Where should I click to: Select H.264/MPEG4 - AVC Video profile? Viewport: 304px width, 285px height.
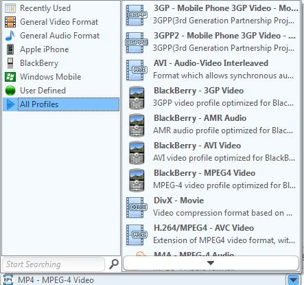coord(211,234)
